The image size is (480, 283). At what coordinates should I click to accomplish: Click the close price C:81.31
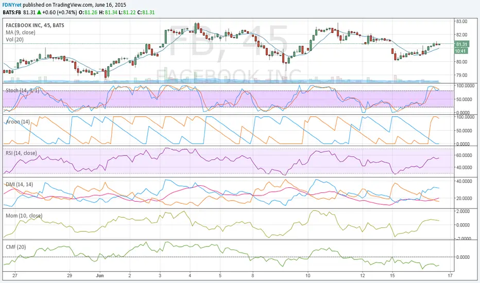click(146, 12)
